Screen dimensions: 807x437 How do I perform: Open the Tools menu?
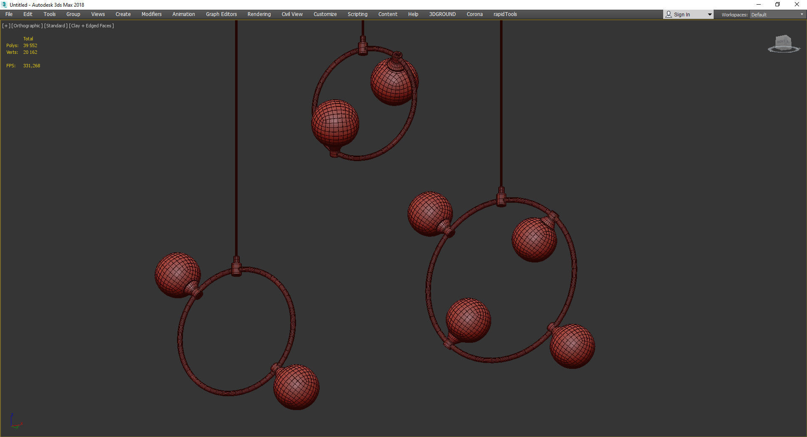[x=50, y=14]
